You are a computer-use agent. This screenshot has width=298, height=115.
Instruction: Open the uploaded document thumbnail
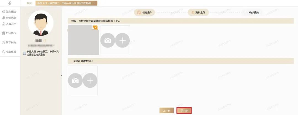pos(83,40)
